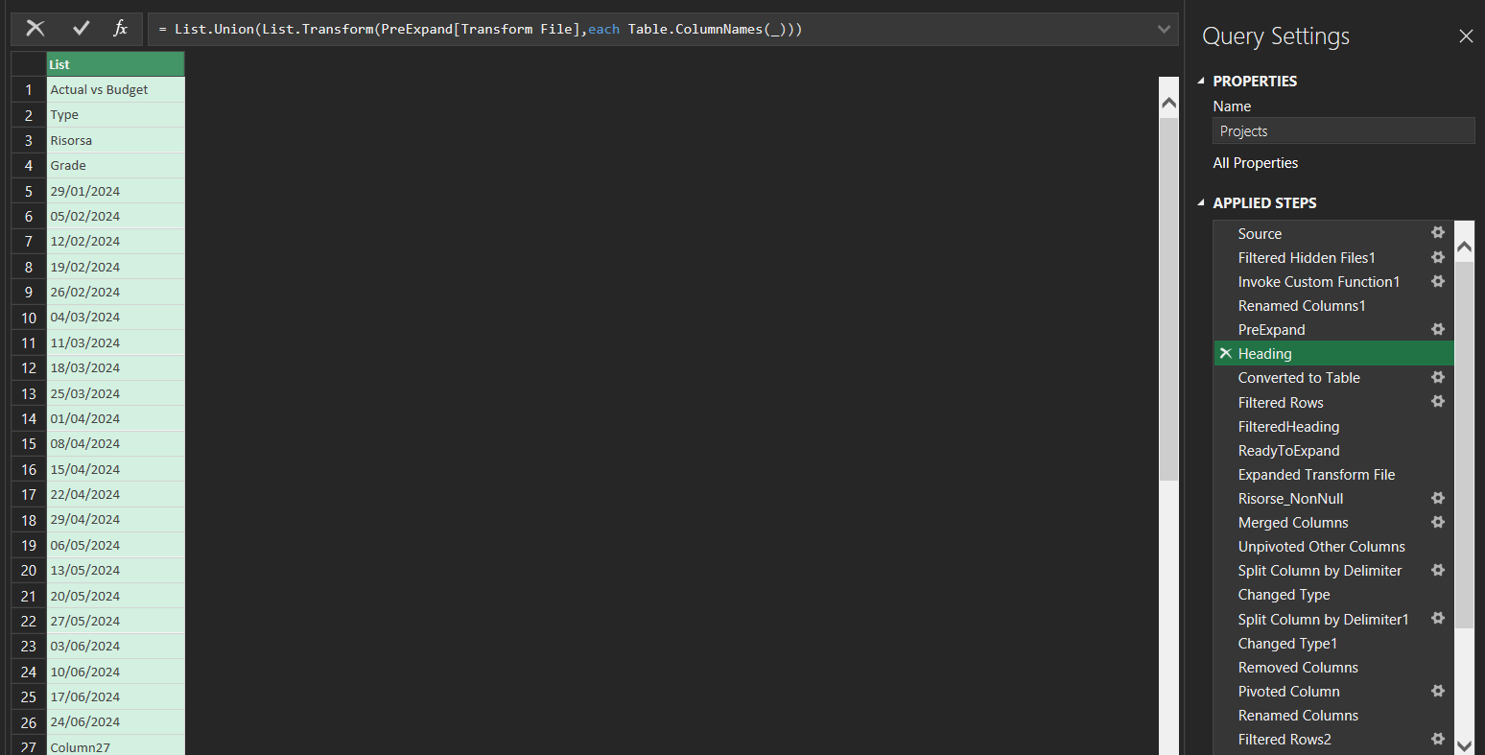Open the All Properties link
Viewport: 1485px width, 755px height.
pyautogui.click(x=1255, y=163)
